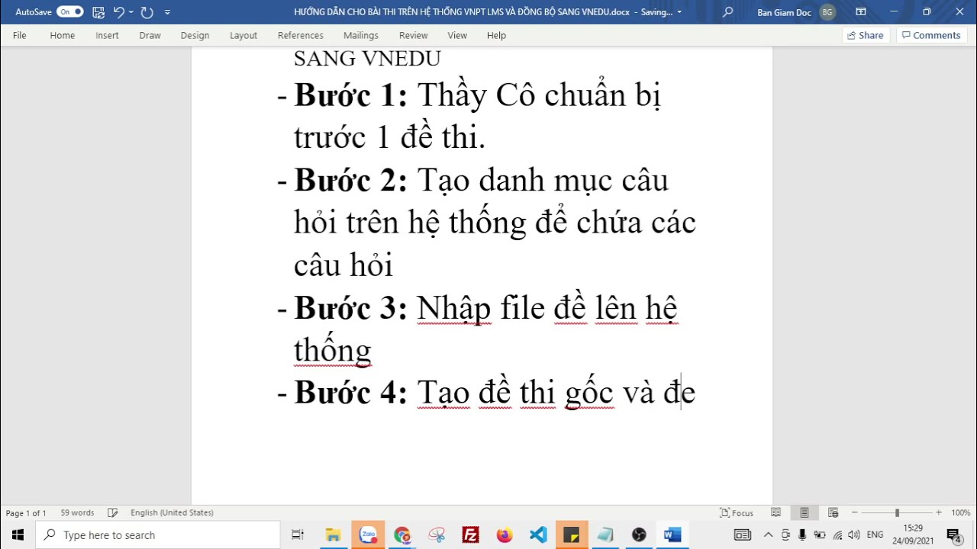
Task: Open Task View on the taskbar
Action: click(298, 535)
